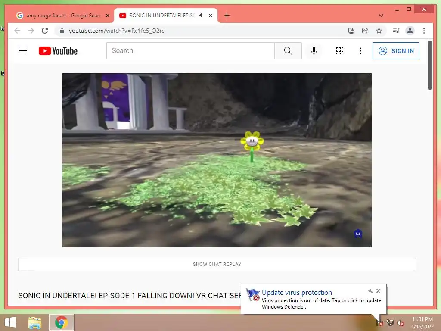Open the YouTube hamburger guide menu
441x331 pixels.
click(x=23, y=51)
